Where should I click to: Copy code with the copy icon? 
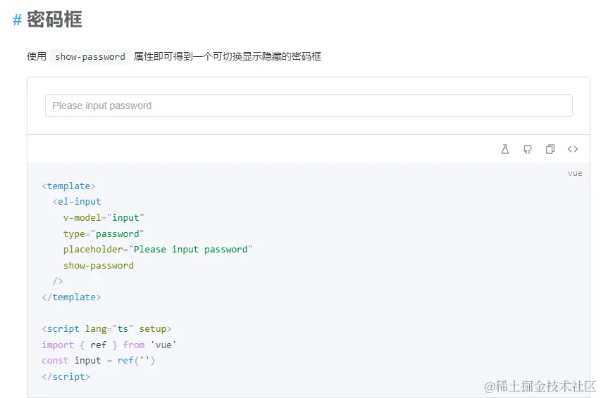[x=550, y=149]
